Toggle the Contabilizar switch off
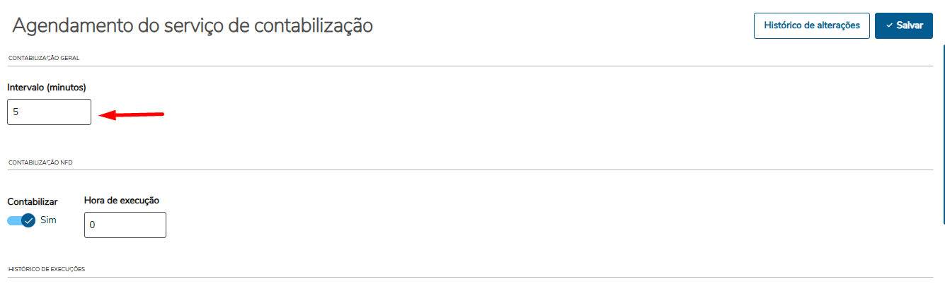Viewport: 945px width, 291px height. point(21,220)
